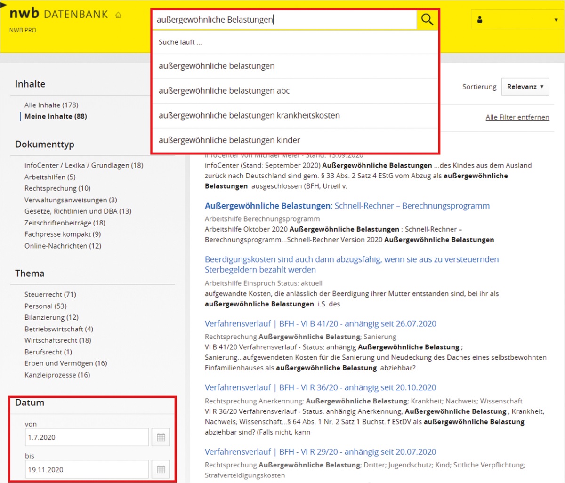The image size is (565, 483).
Task: Open 'Verfahrensverlauf BFH - VI B 41/20' result
Action: point(320,323)
